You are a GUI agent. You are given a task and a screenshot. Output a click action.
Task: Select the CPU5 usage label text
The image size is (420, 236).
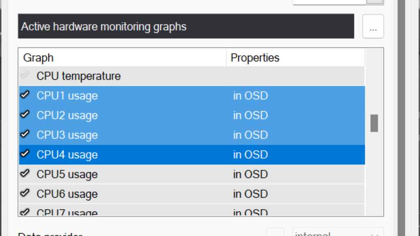[67, 175]
